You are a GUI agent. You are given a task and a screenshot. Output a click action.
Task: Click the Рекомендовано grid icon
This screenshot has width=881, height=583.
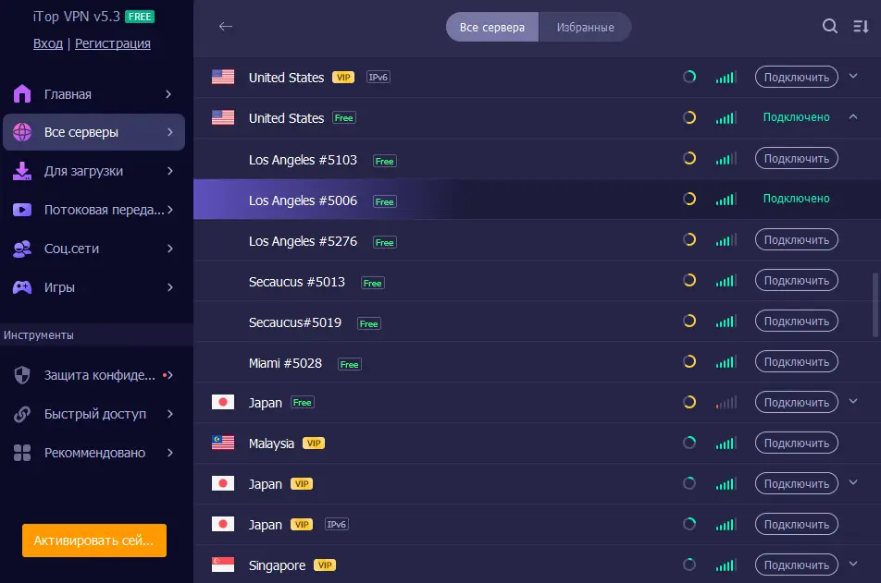[x=23, y=453]
